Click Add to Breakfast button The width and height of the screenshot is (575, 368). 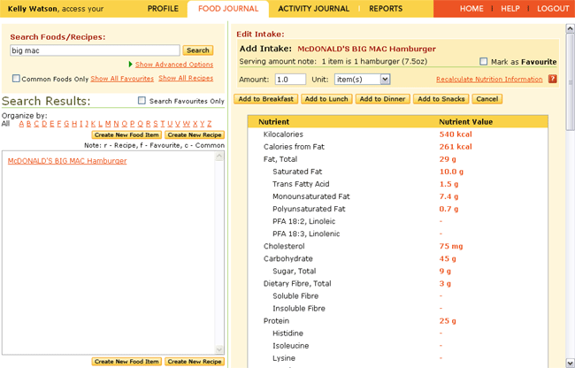266,99
